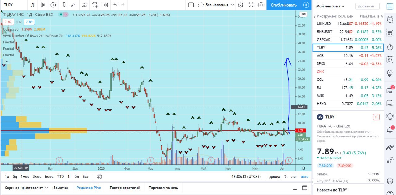Undo the last chart action
The width and height of the screenshot is (396, 195).
[x=115, y=5]
